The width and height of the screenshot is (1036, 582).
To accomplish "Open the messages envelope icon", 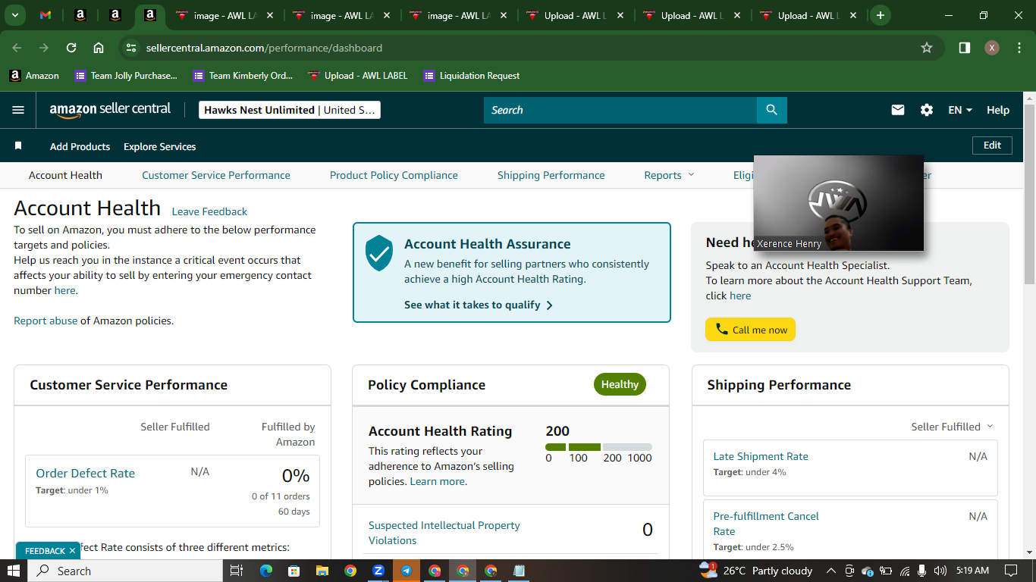I will [x=898, y=110].
